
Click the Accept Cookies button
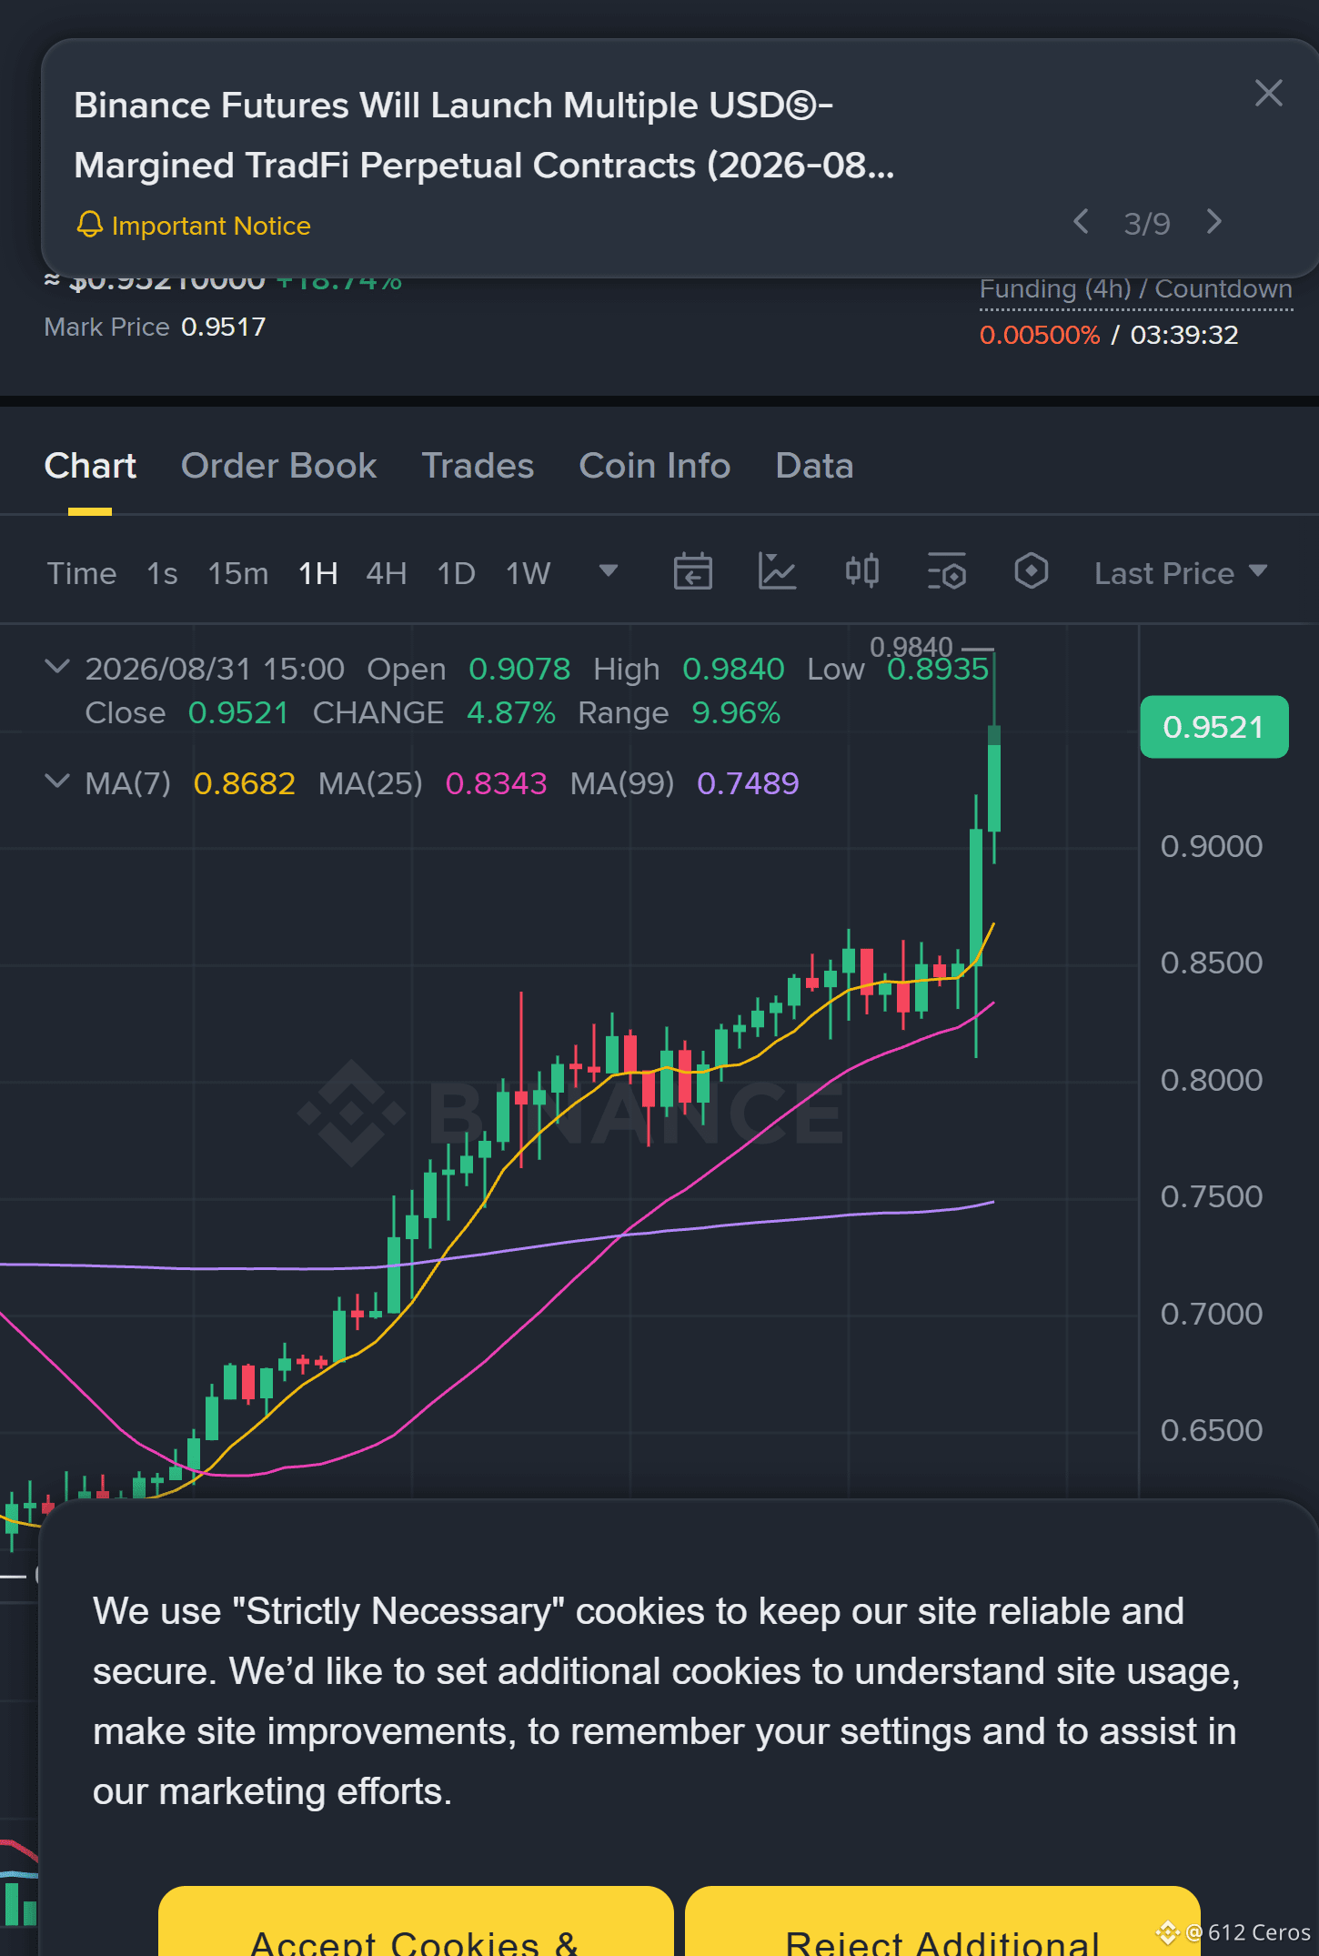(x=416, y=1921)
